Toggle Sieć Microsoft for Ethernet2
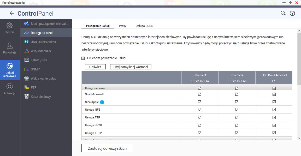 (x=237, y=94)
